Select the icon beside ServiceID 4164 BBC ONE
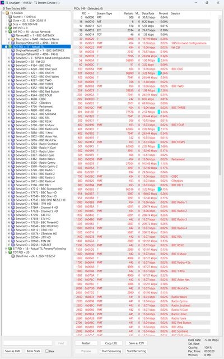The image size is (224, 359). coord(13,65)
